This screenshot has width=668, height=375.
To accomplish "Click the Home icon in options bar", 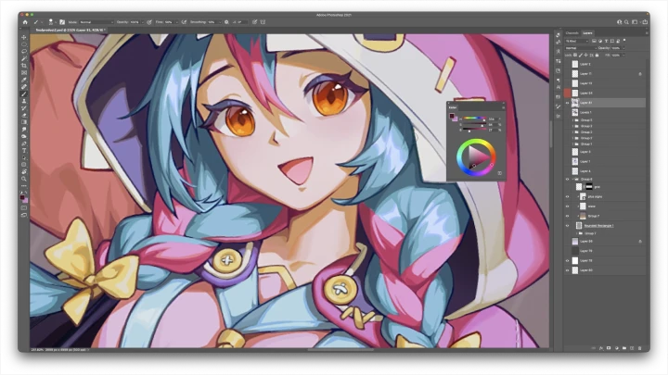I will [25, 21].
